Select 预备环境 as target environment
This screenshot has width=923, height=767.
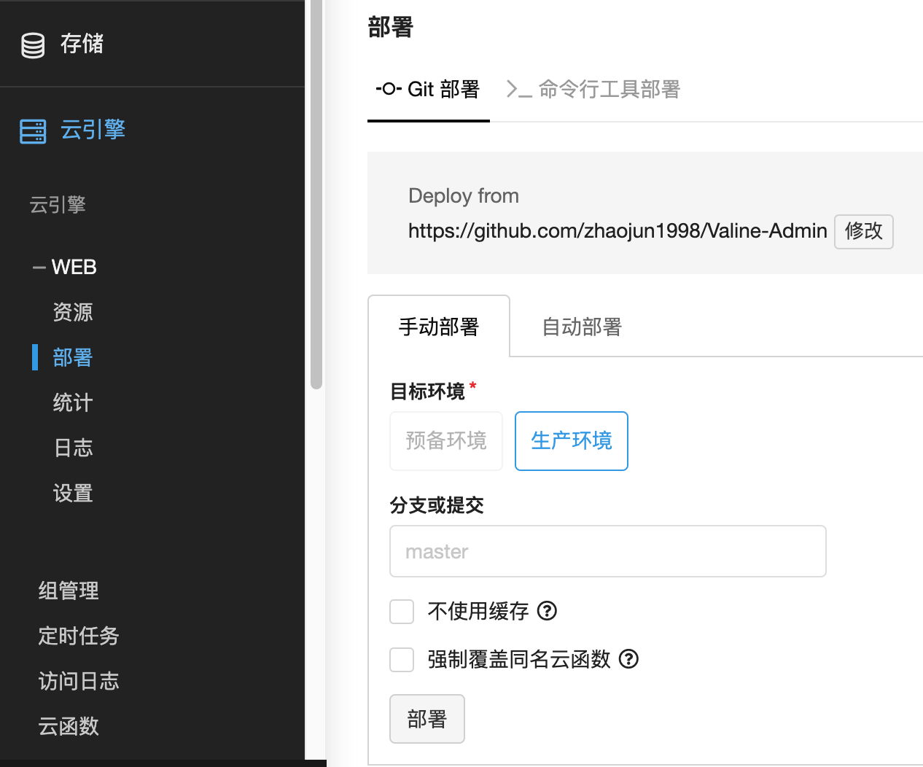click(446, 441)
